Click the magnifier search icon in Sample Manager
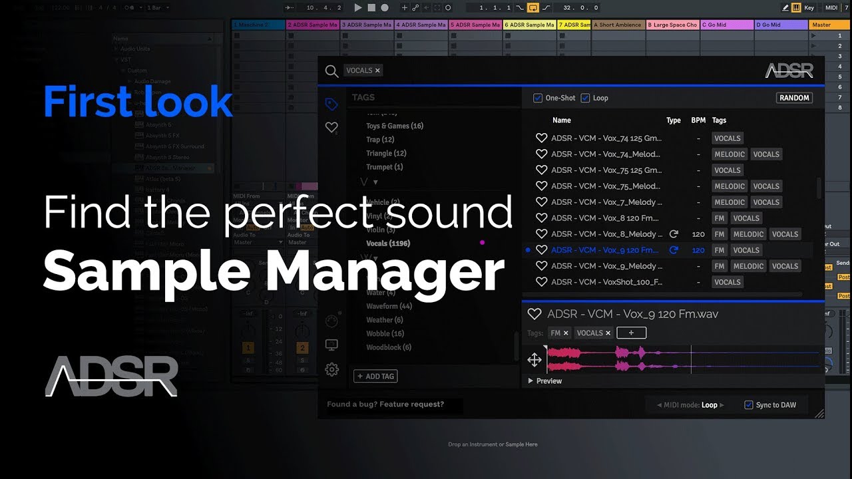Viewport: 852px width, 479px height. tap(331, 71)
